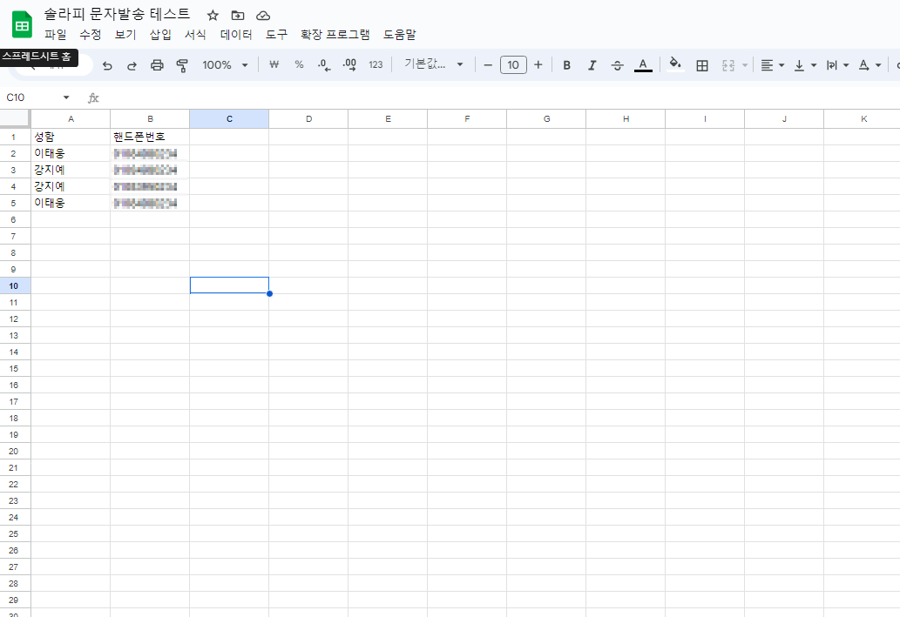Open the fill color picker
Image resolution: width=900 pixels, height=617 pixels.
(675, 64)
